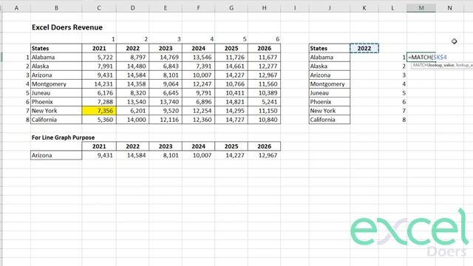473x266 pixels.
Task: Select column A header
Action: coord(16,8)
